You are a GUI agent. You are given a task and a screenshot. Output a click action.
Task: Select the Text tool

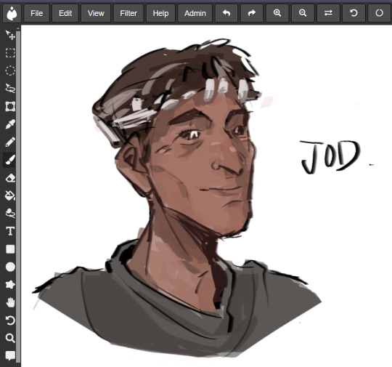(10, 231)
